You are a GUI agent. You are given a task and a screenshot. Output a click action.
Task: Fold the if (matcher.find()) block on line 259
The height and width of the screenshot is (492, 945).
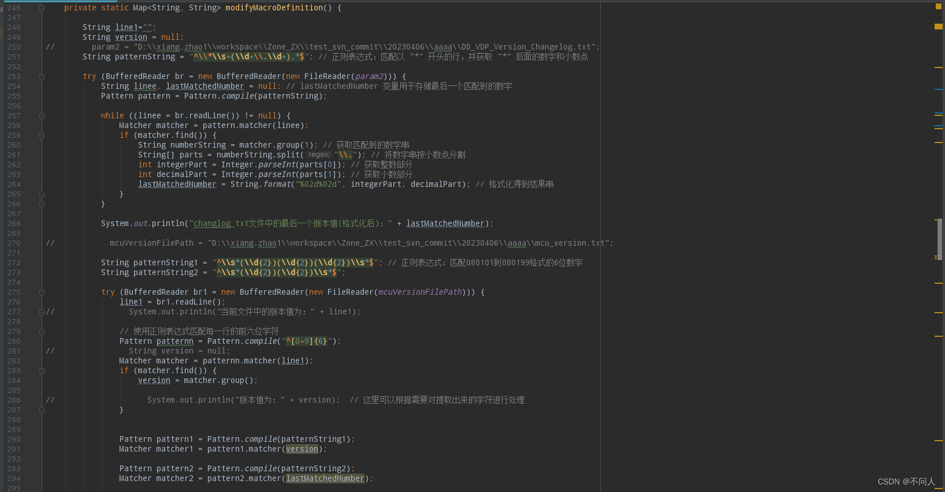[x=42, y=136]
